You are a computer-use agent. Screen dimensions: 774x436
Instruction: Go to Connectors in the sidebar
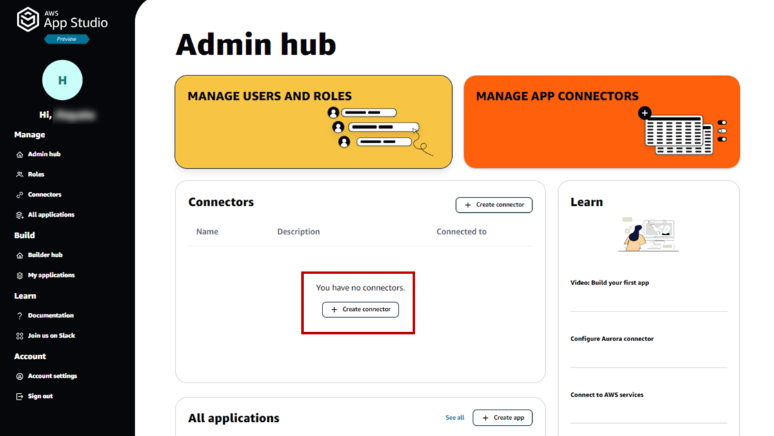click(x=45, y=194)
